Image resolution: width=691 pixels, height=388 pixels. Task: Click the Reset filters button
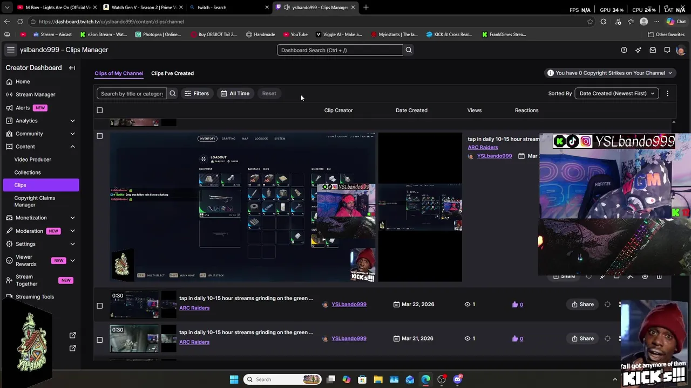pyautogui.click(x=269, y=93)
